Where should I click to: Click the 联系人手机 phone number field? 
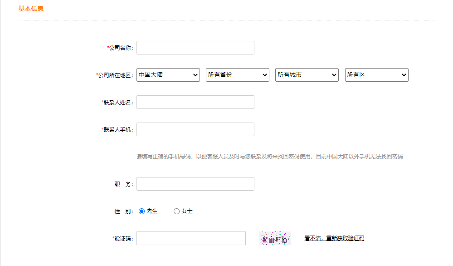(x=195, y=129)
